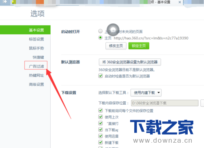Open the 鼠标手势 settings section
Viewport: 204px width, 148px height.
(x=36, y=48)
